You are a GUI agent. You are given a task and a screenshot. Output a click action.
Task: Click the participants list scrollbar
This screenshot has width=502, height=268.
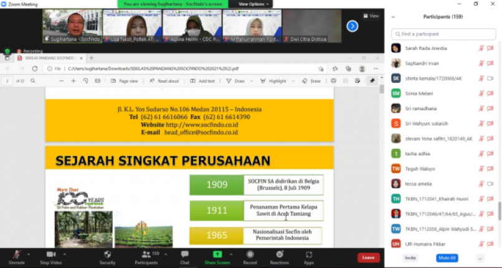[x=500, y=211]
